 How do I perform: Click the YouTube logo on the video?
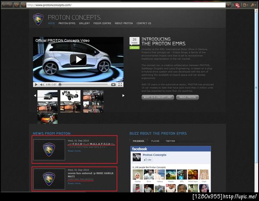tap(117, 79)
